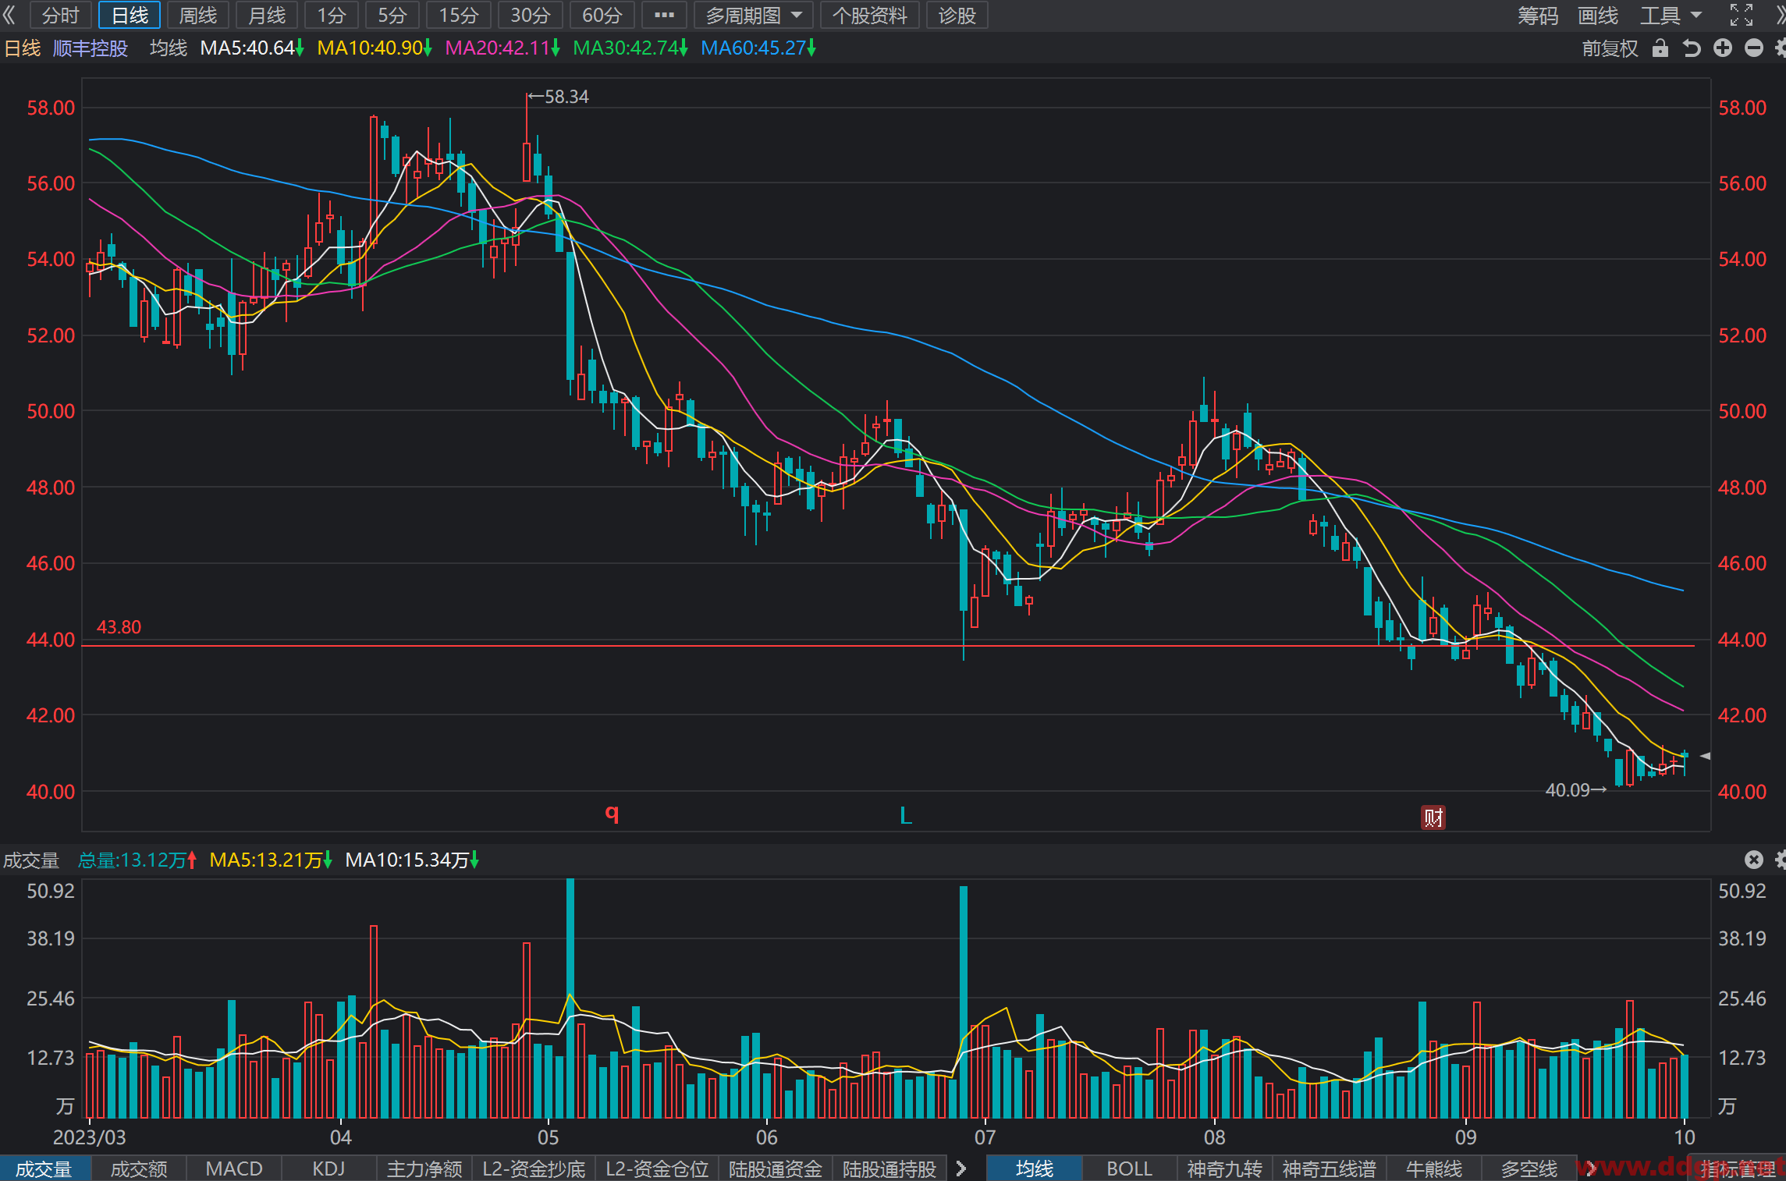Switch to 月线 monthly chart
1786x1181 pixels.
pos(267,15)
